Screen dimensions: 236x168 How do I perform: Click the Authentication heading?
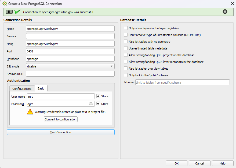click(19, 81)
